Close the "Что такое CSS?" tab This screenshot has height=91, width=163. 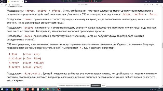pos(22,2)
